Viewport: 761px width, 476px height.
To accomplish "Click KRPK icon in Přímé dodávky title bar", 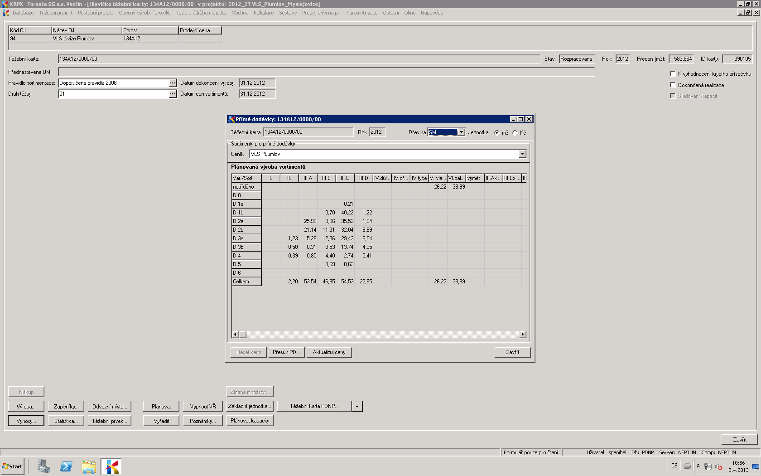I will pyautogui.click(x=231, y=119).
